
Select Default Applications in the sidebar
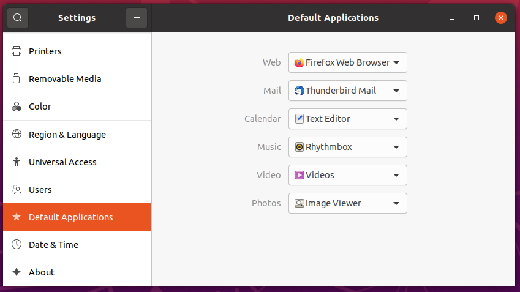coord(77,217)
